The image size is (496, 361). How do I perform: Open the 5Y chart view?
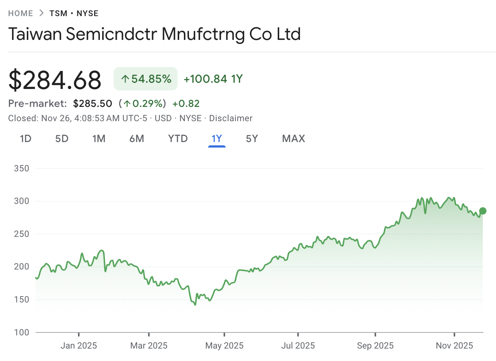[x=252, y=139]
